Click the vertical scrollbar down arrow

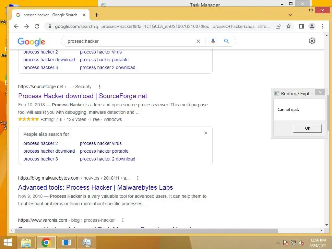[326, 225]
